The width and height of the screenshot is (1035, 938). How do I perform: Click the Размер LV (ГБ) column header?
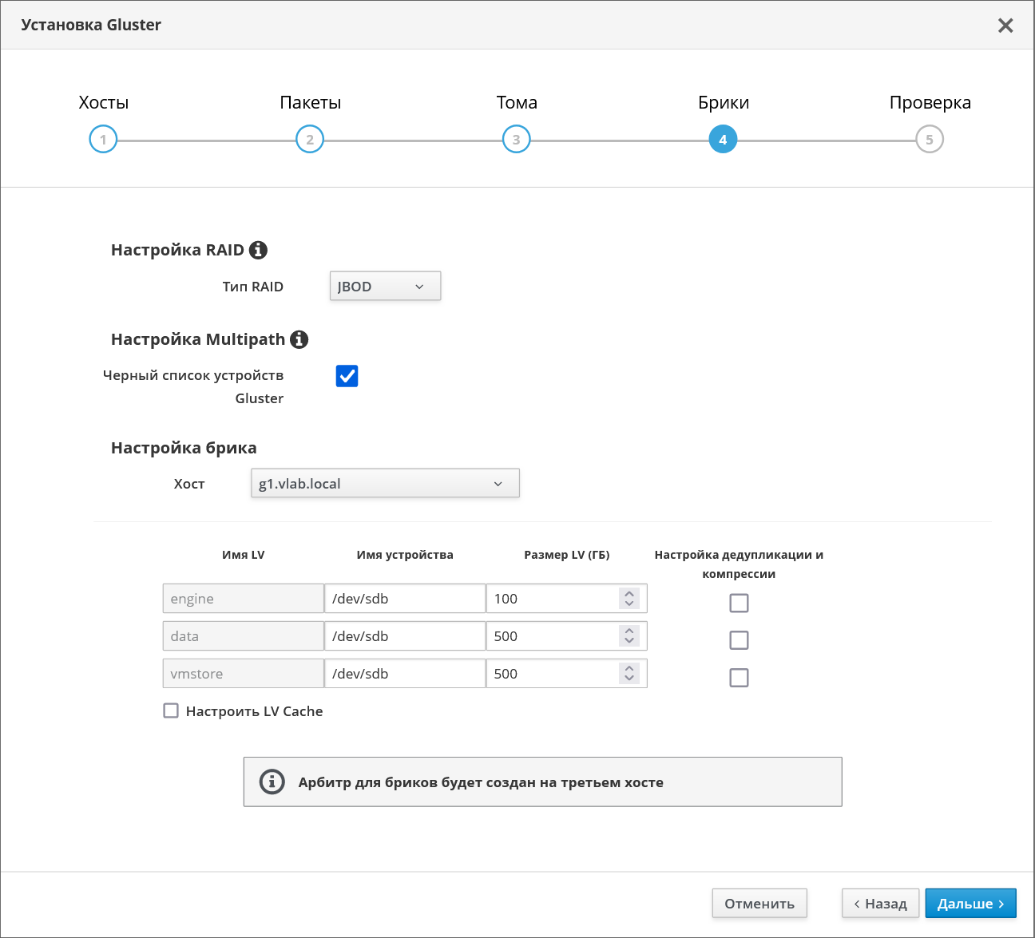567,555
